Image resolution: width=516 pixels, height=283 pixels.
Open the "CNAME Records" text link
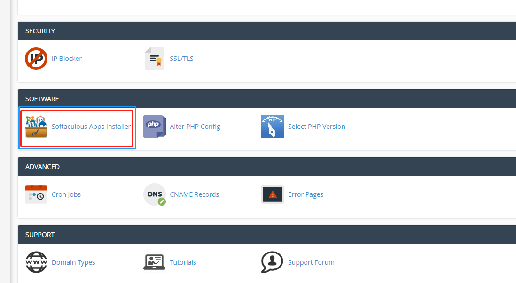(194, 194)
